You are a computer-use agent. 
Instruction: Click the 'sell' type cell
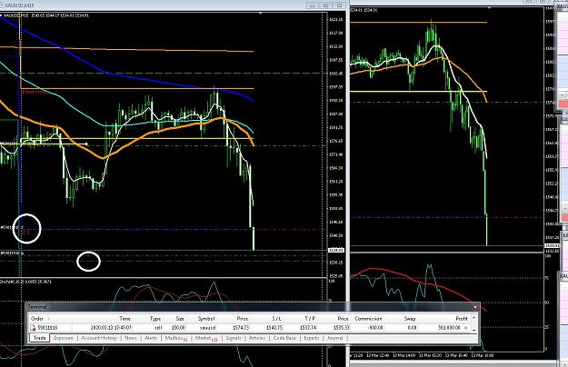coord(158,328)
